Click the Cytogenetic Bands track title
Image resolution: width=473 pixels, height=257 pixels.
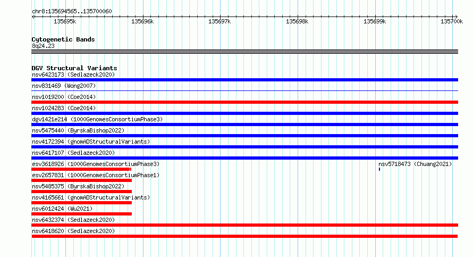click(63, 39)
